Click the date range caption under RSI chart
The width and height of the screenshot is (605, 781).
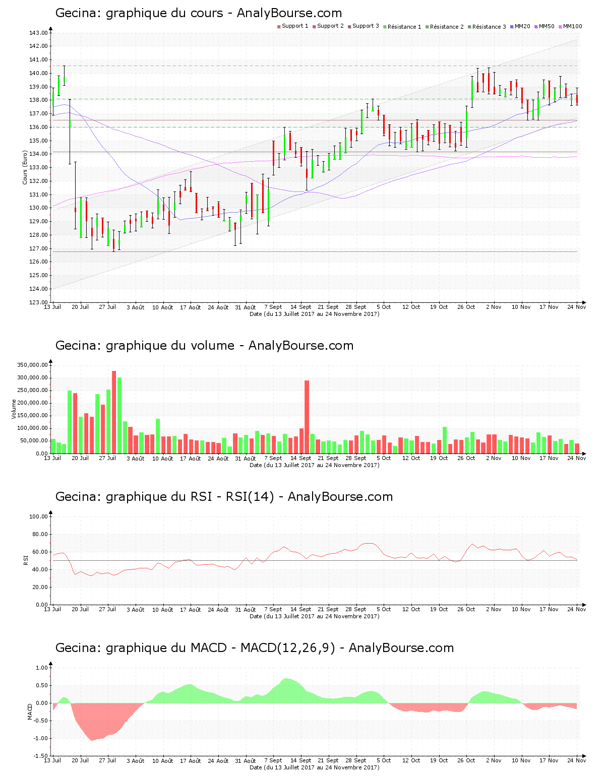pyautogui.click(x=315, y=616)
